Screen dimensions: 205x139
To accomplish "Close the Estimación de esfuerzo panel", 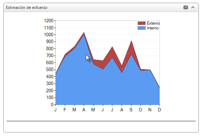I will point(186,7).
